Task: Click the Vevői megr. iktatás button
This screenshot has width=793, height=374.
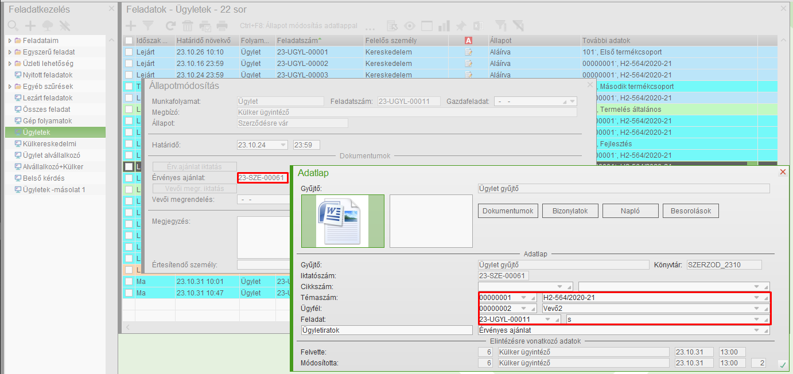Action: tap(194, 188)
